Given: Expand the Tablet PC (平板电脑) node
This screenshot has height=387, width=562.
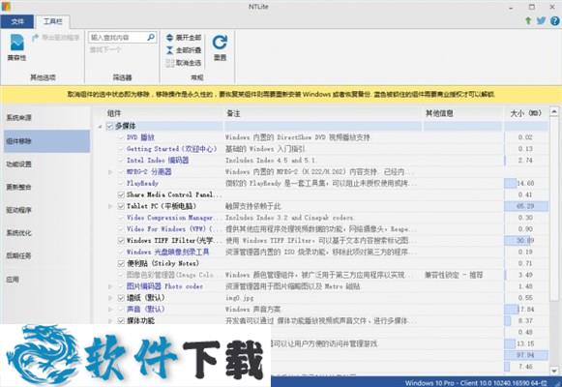Looking at the screenshot, I should click(110, 206).
